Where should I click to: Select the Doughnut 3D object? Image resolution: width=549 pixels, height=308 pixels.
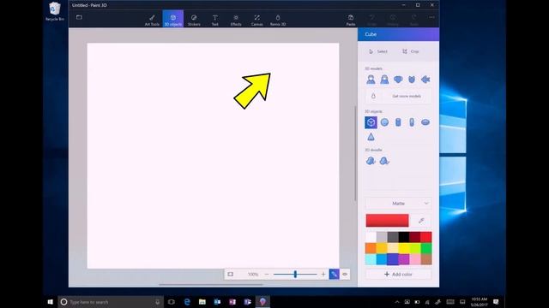(x=425, y=122)
